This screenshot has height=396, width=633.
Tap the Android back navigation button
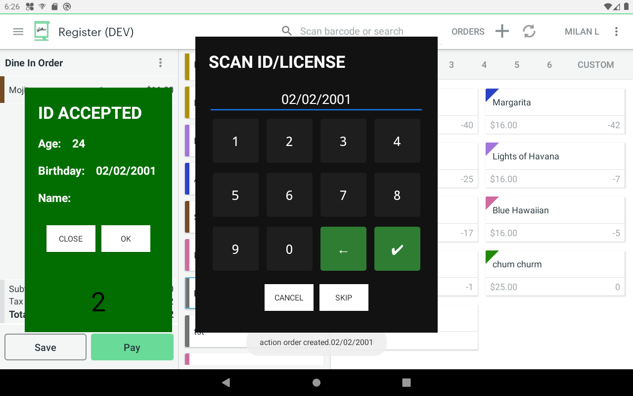pos(226,382)
